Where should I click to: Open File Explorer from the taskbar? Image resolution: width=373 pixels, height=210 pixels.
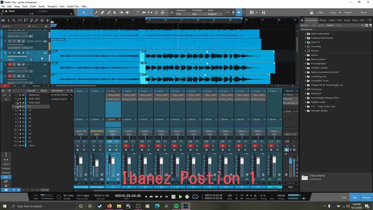click(119, 206)
